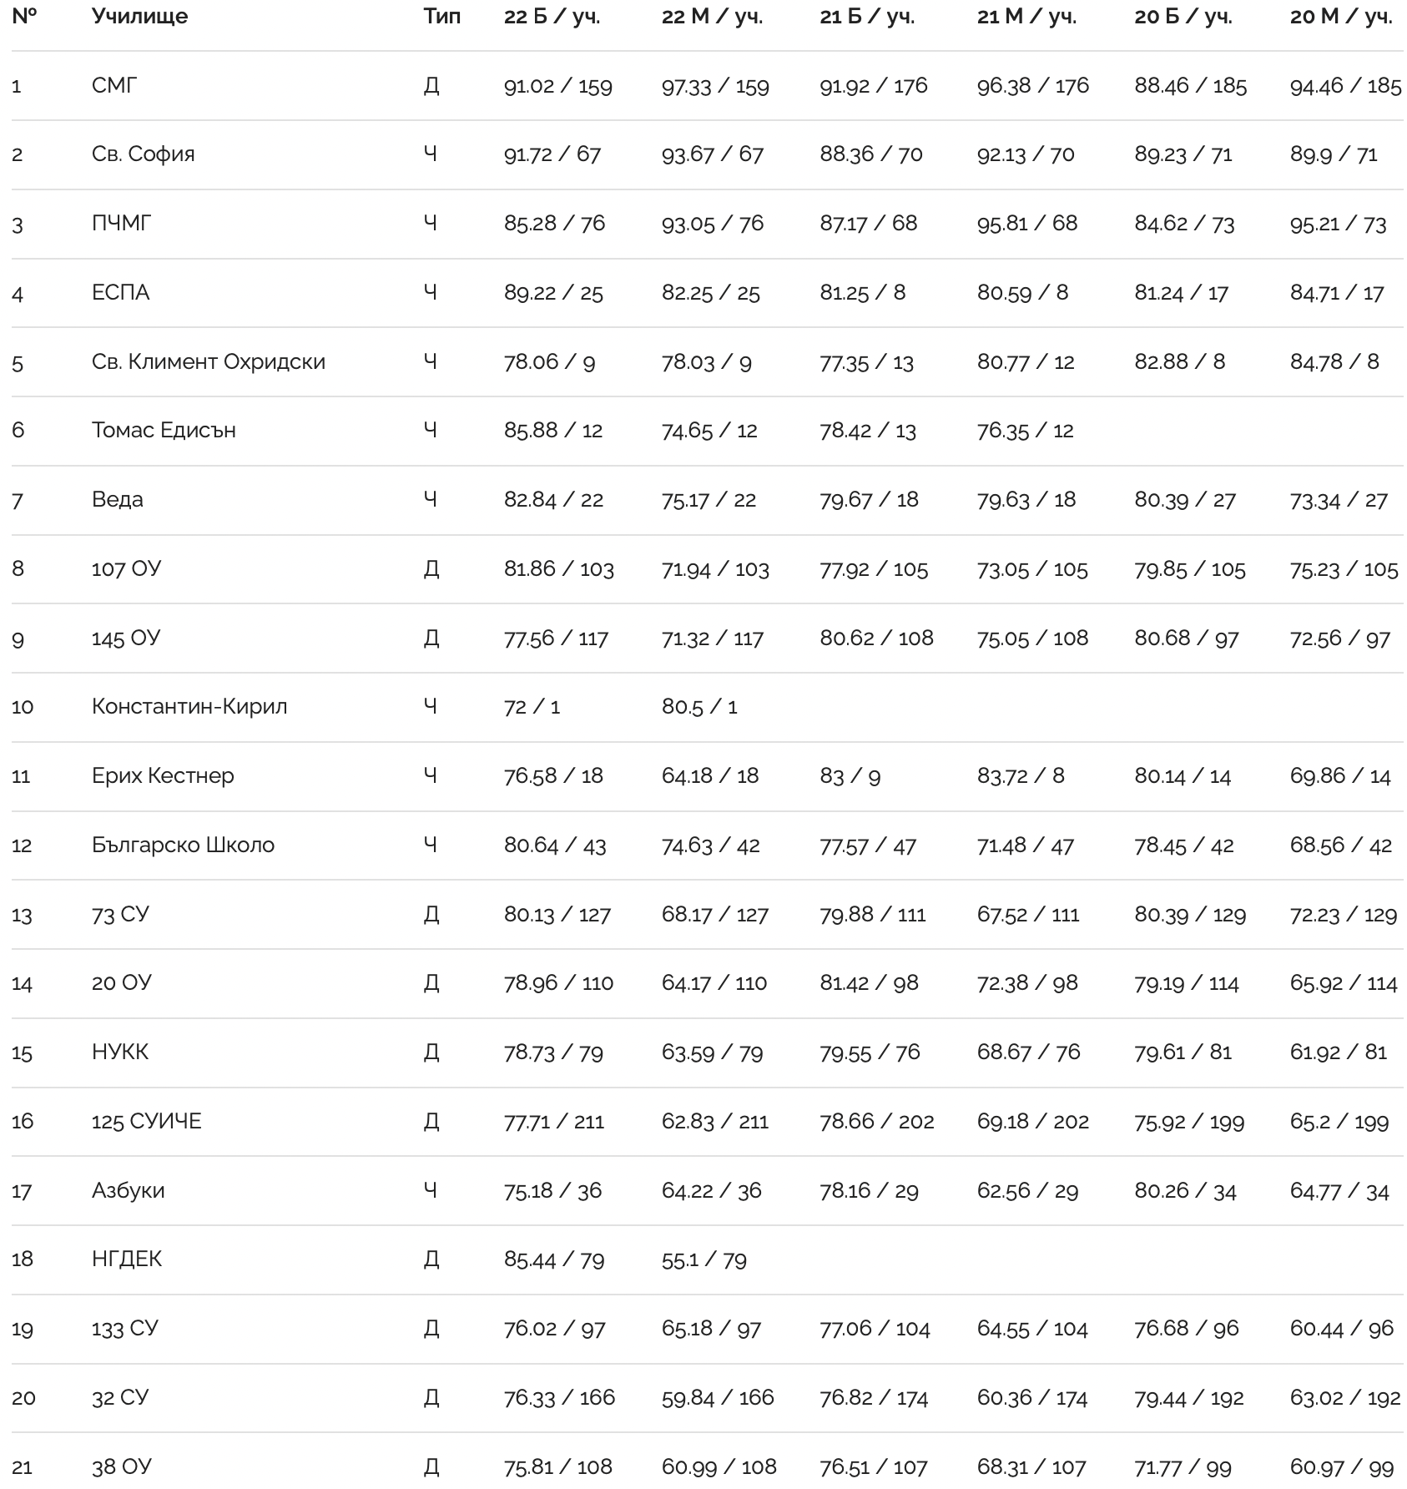Click the 20 Б / уч. column header
The height and width of the screenshot is (1489, 1407).
(x=1183, y=16)
